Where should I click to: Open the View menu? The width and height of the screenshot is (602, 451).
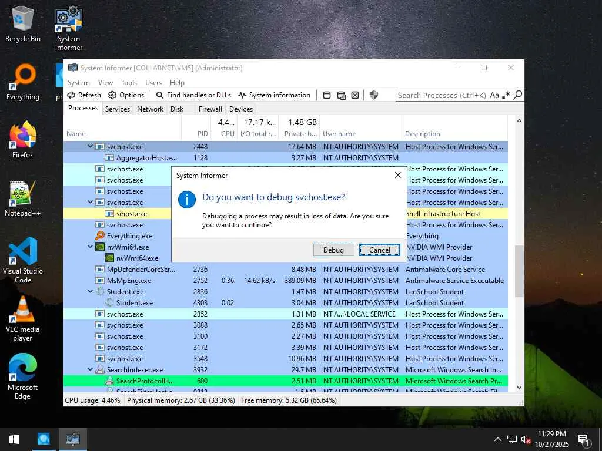[105, 83]
